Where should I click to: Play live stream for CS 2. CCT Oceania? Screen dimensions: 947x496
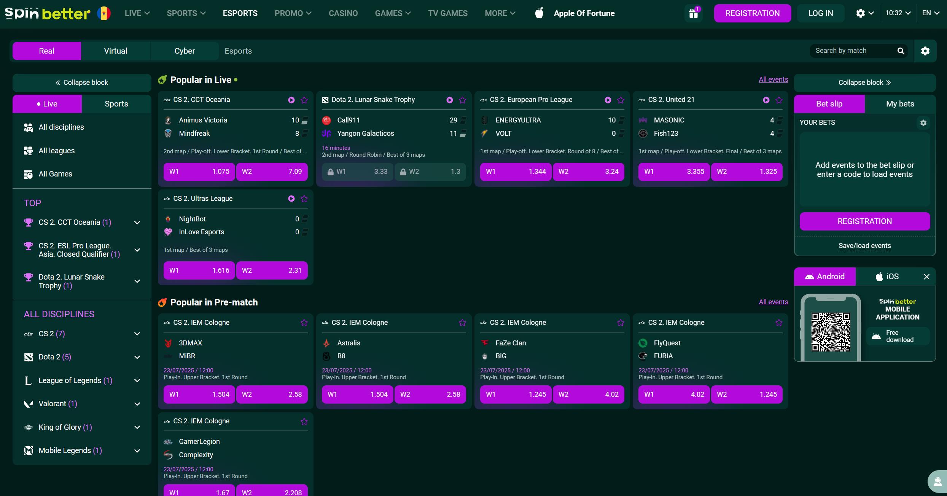point(291,100)
